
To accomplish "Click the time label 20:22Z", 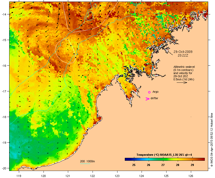I will pyautogui.click(x=183, y=55).
